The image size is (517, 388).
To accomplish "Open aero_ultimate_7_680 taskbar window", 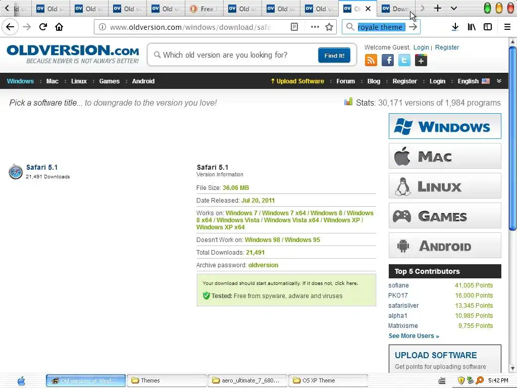I will pos(247,380).
